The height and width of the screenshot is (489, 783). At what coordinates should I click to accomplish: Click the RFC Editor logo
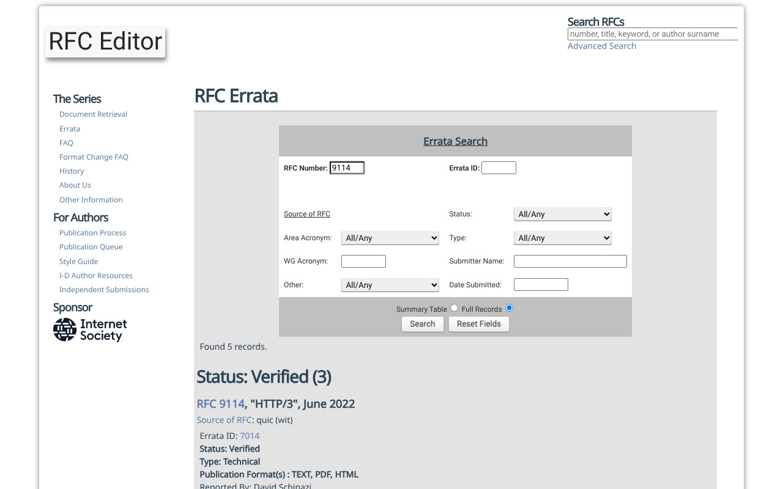105,42
